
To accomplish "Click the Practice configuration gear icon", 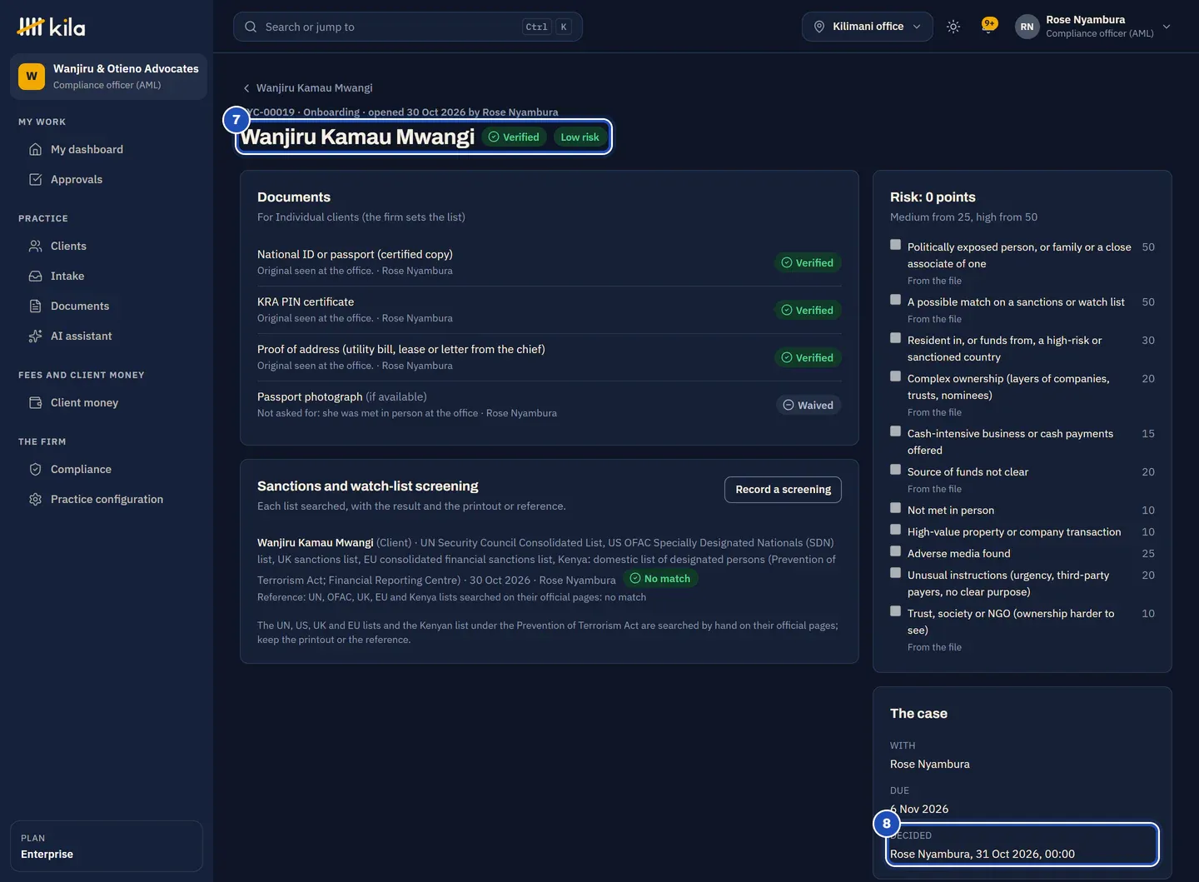I will pyautogui.click(x=35, y=499).
